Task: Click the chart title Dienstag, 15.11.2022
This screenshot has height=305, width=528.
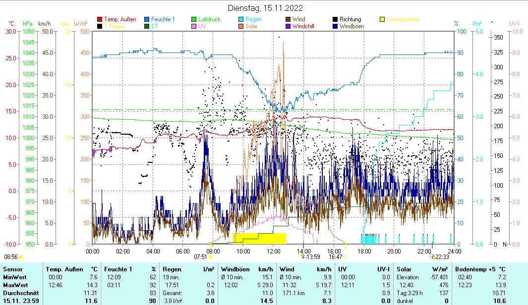Action: pos(265,8)
